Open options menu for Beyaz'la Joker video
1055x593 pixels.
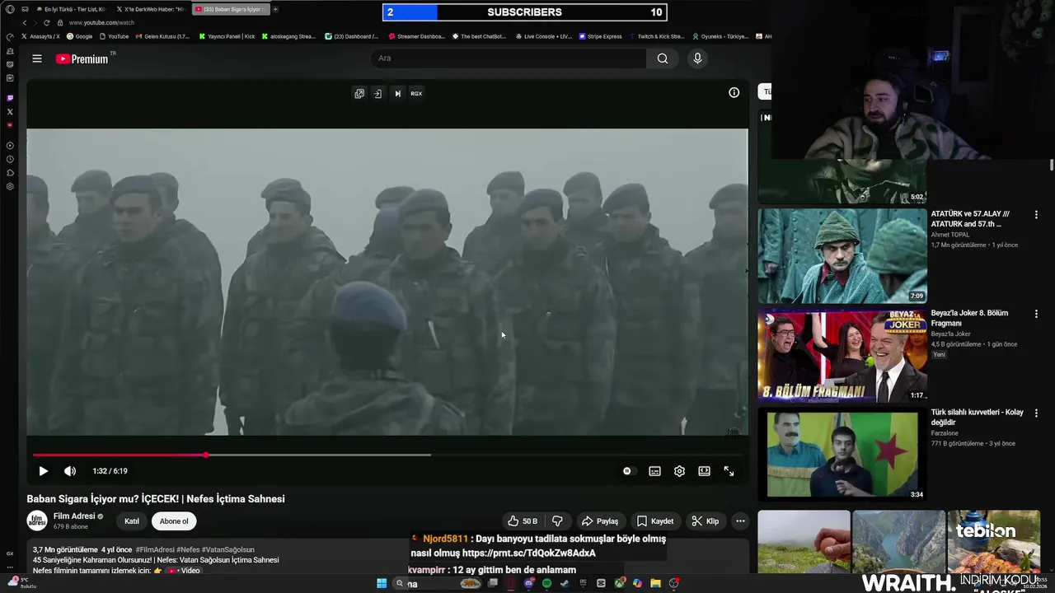click(x=1036, y=314)
